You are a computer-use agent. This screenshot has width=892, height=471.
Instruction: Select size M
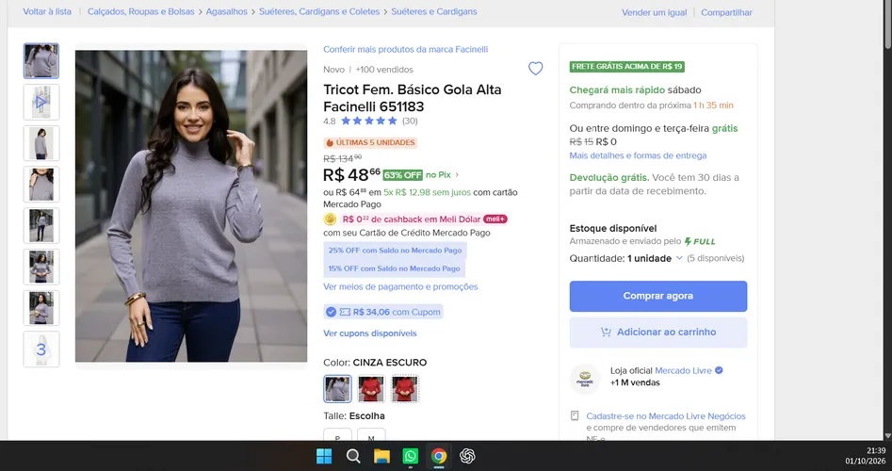[x=371, y=435]
